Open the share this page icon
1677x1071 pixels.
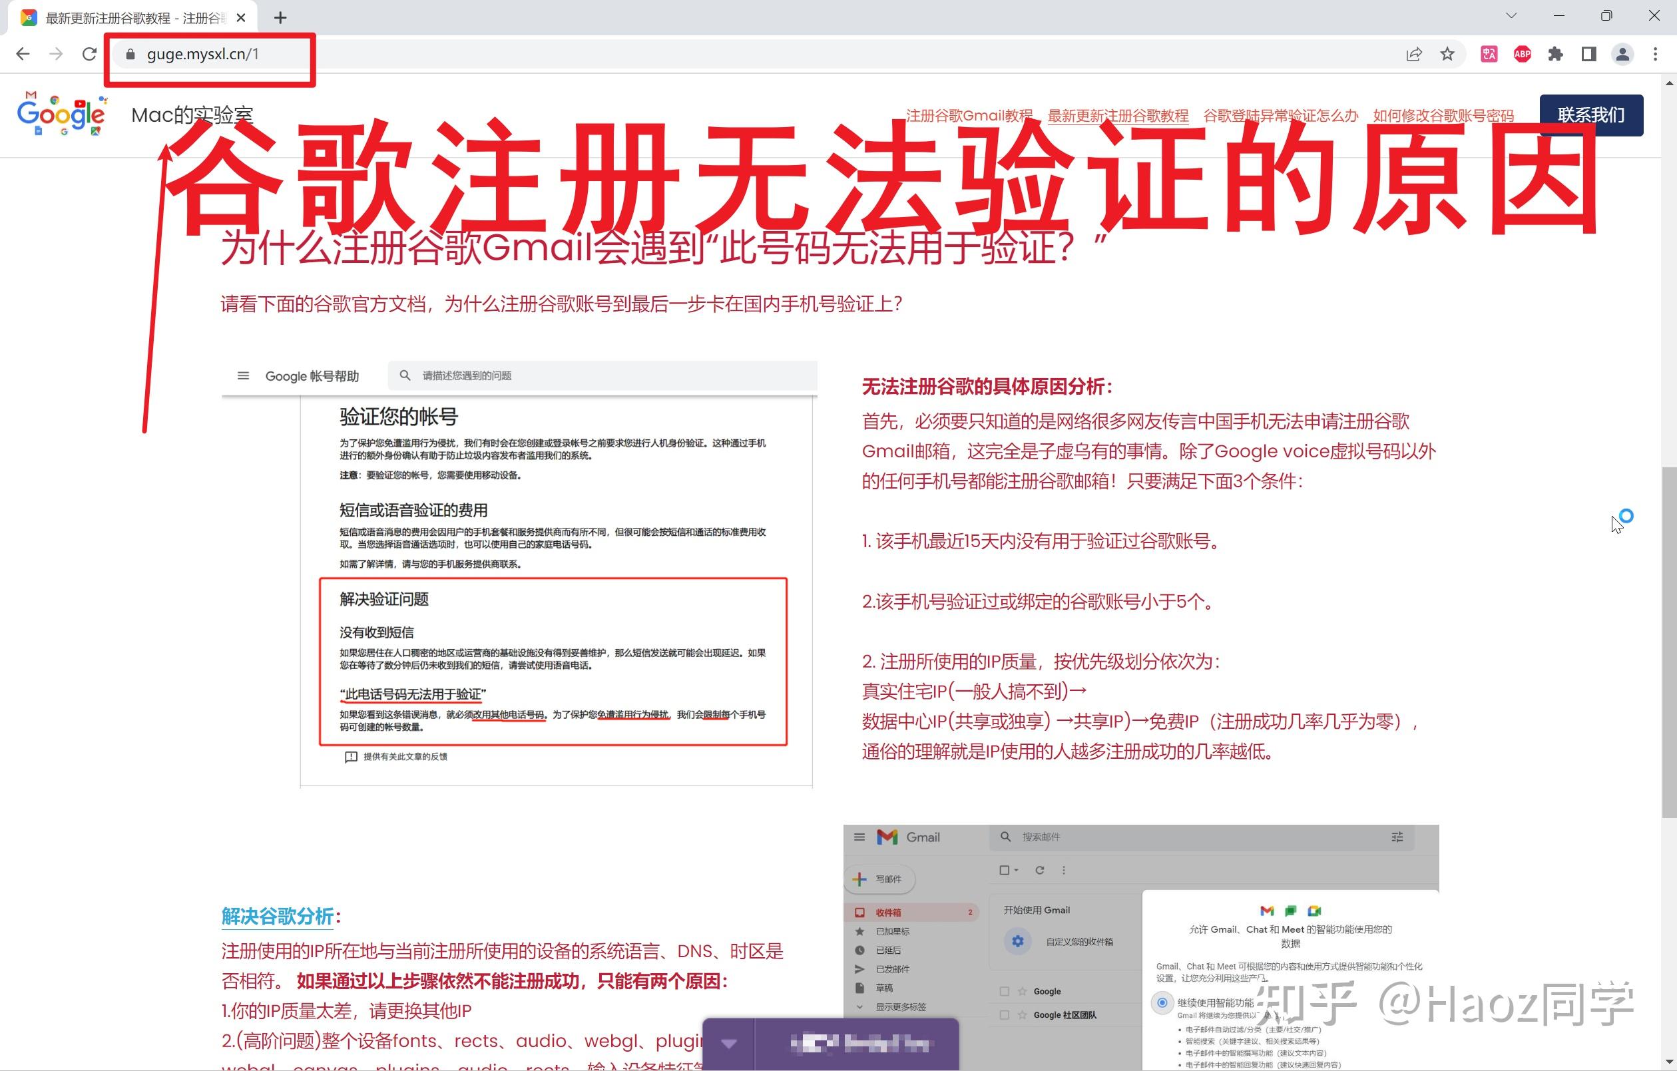pos(1414,54)
